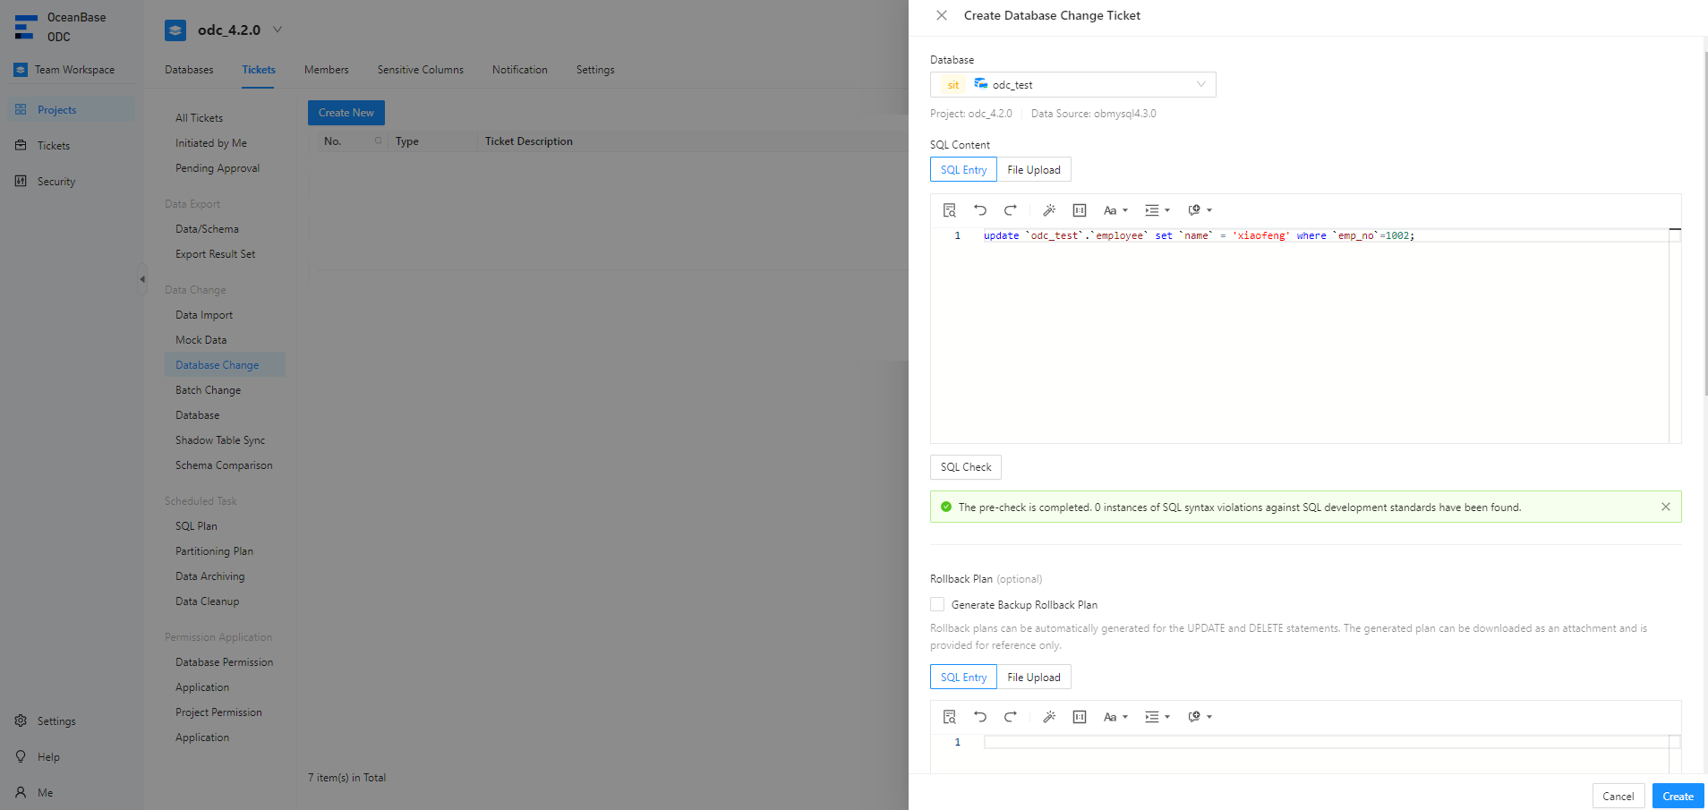Viewport: 1708px width, 810px height.
Task: Click the SQL Check button
Action: tap(966, 467)
